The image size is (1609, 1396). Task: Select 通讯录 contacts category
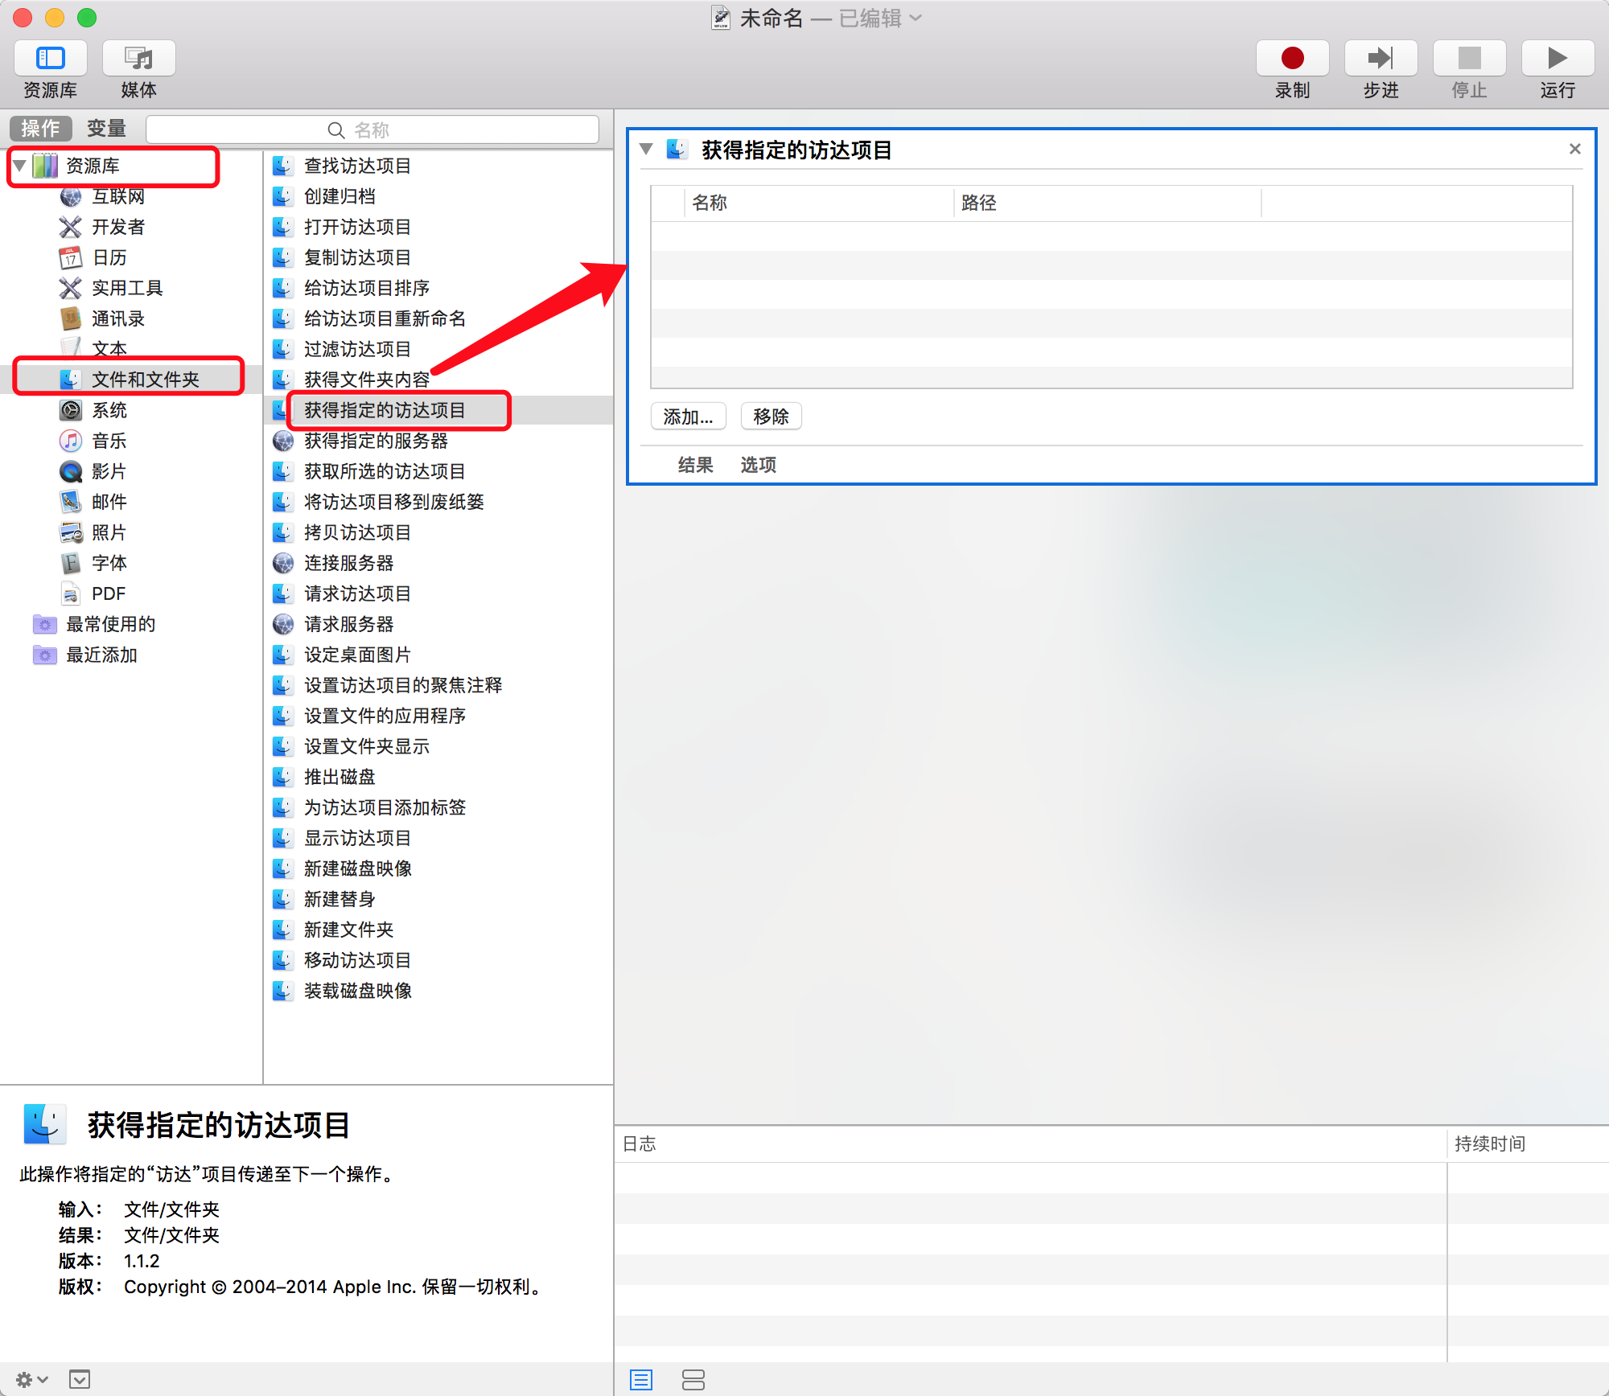(117, 318)
